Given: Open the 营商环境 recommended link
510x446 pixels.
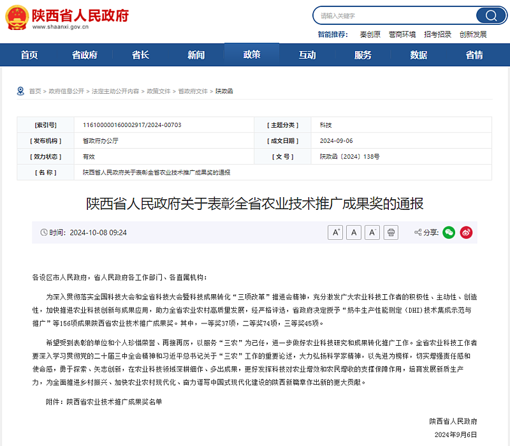Looking at the screenshot, I should click(x=402, y=34).
